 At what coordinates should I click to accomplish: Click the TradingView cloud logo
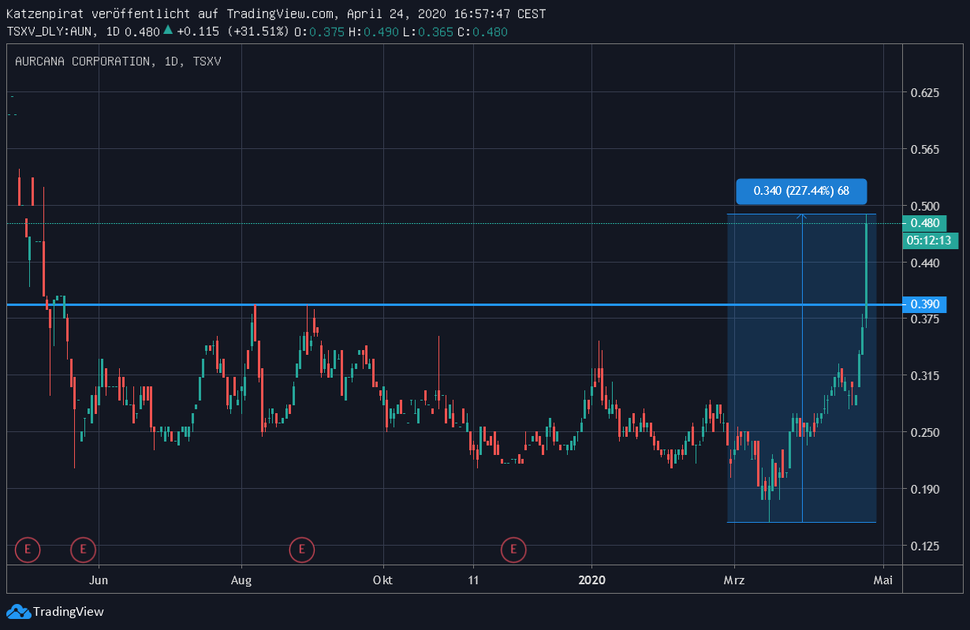18,611
